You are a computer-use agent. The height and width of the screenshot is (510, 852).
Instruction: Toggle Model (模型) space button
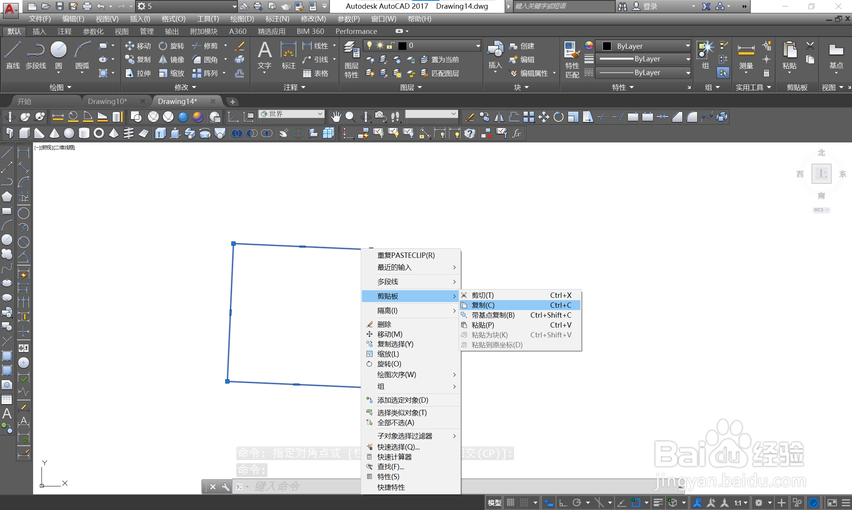tap(494, 503)
